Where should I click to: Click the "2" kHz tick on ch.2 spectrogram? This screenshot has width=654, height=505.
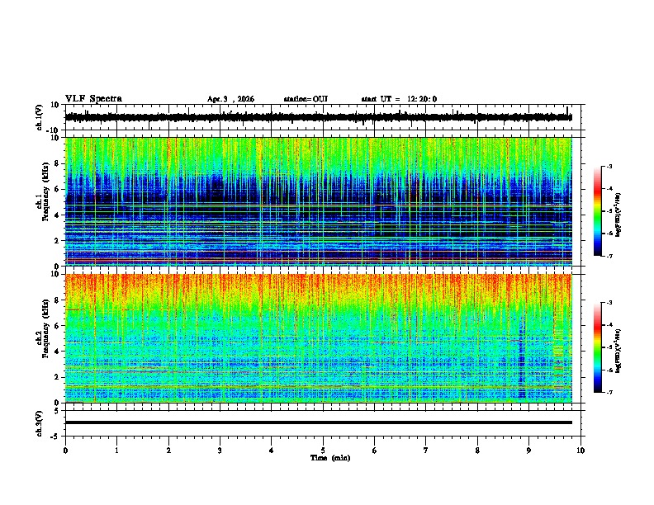coord(57,377)
